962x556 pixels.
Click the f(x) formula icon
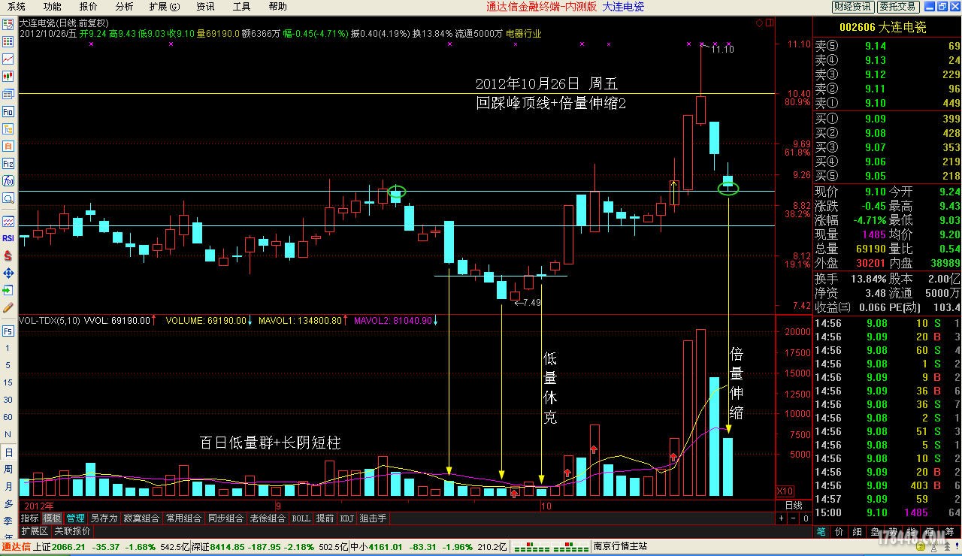click(x=8, y=180)
